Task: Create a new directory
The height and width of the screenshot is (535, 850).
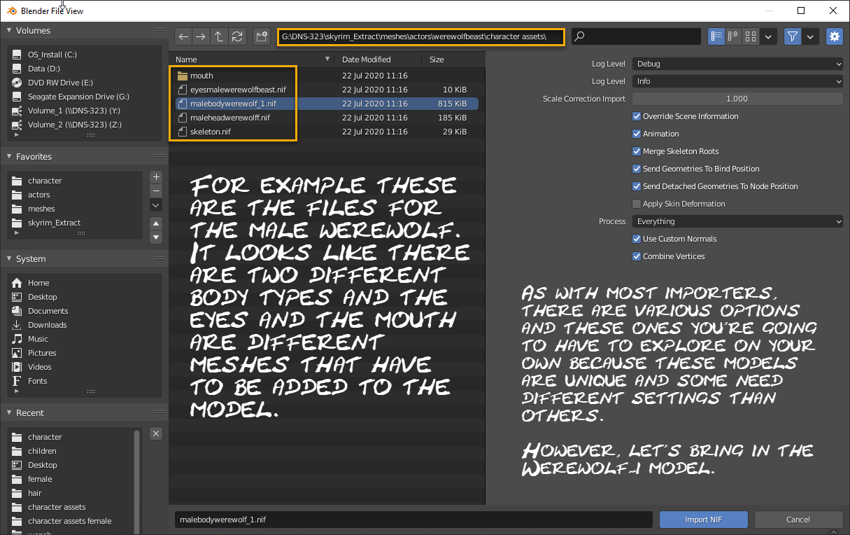Action: click(262, 36)
